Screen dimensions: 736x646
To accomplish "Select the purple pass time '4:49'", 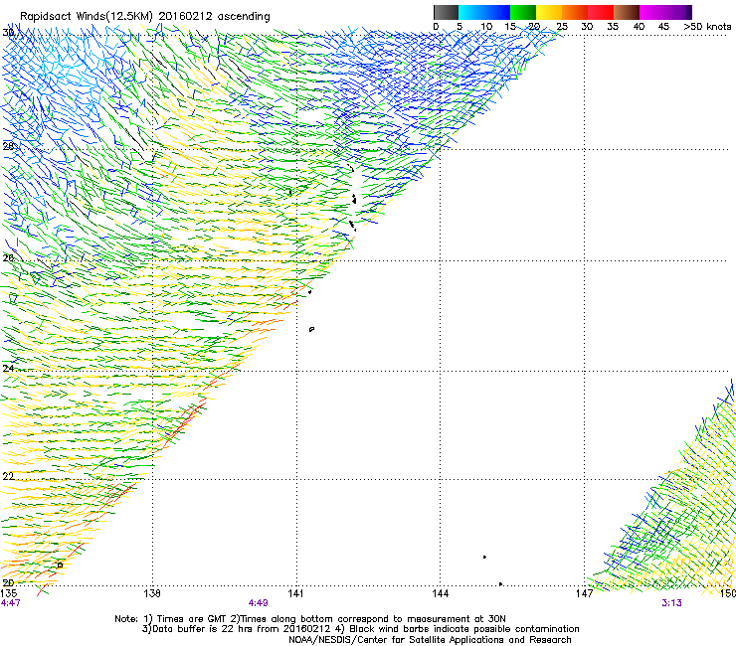I will [259, 603].
